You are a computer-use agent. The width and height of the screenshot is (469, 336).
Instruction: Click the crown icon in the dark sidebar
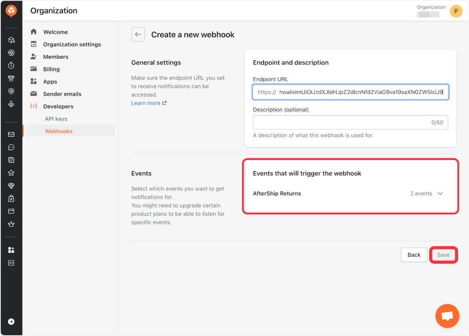(11, 224)
